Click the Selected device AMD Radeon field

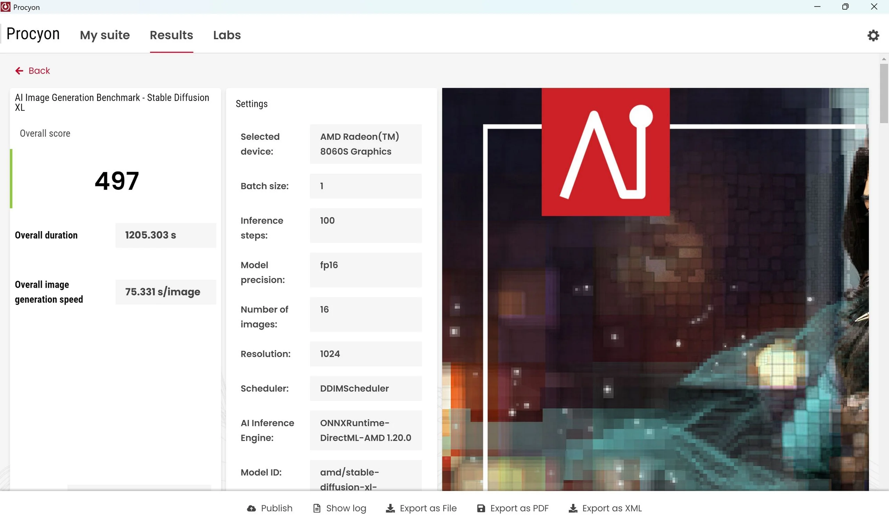(365, 144)
